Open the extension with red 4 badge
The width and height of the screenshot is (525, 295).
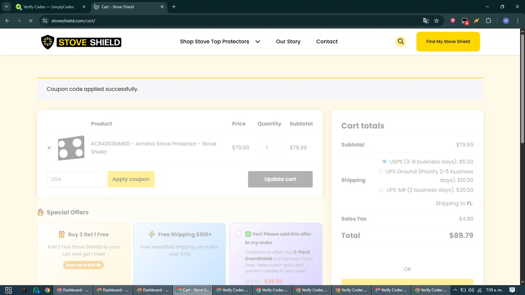coord(465,21)
